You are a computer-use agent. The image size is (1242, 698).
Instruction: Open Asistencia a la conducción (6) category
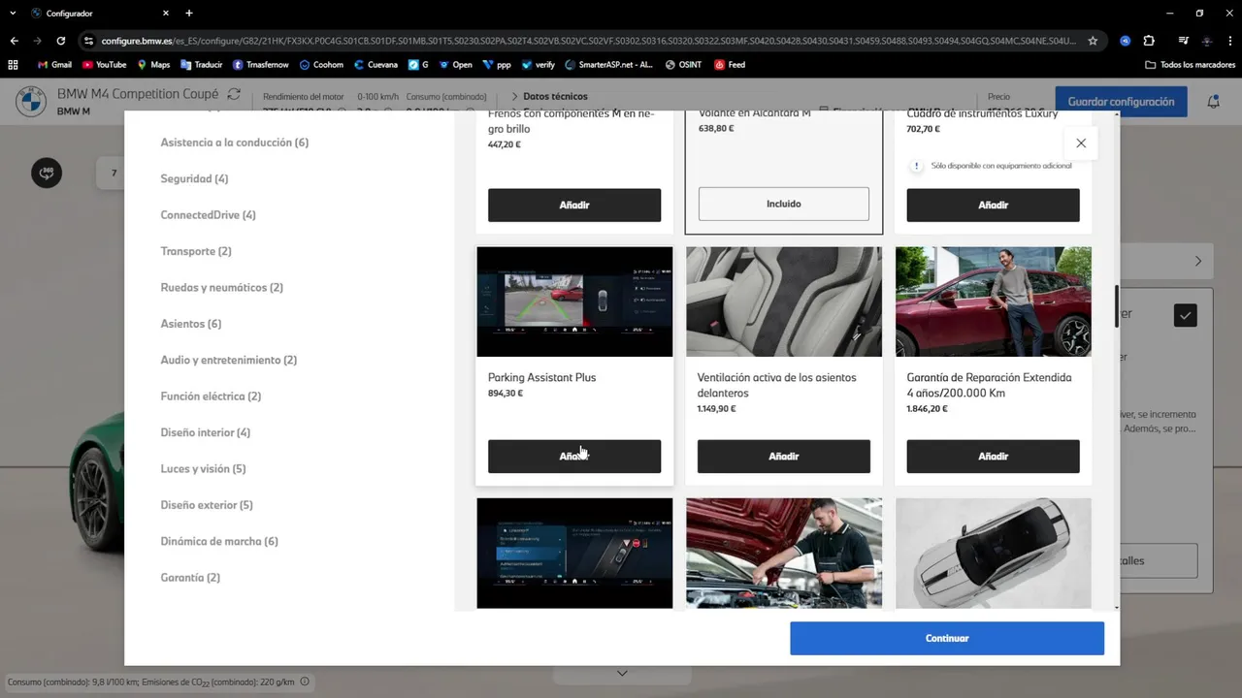(235, 143)
